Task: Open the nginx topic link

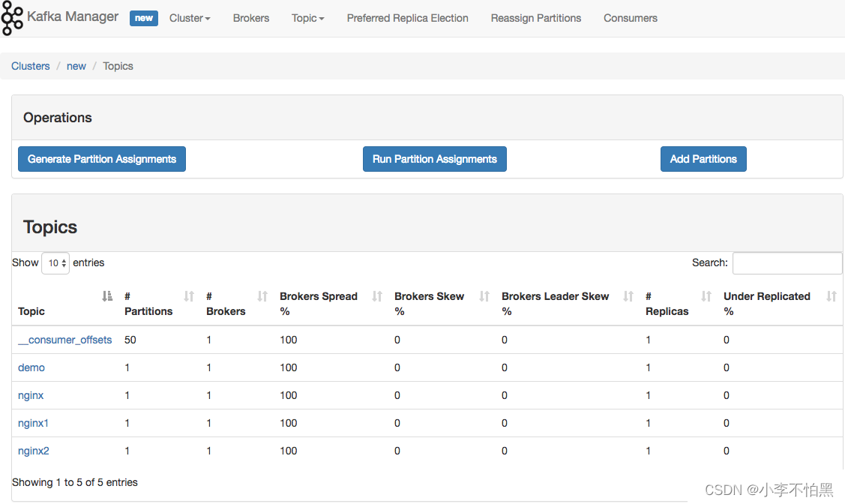Action: pyautogui.click(x=31, y=396)
